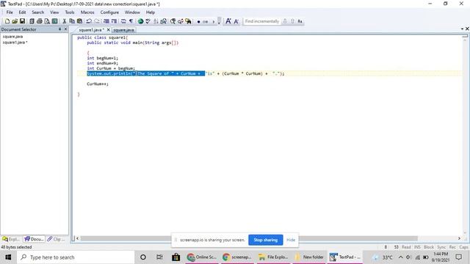This screenshot has height=264, width=470.
Task: Decrease font size with small A icon
Action: click(x=236, y=21)
